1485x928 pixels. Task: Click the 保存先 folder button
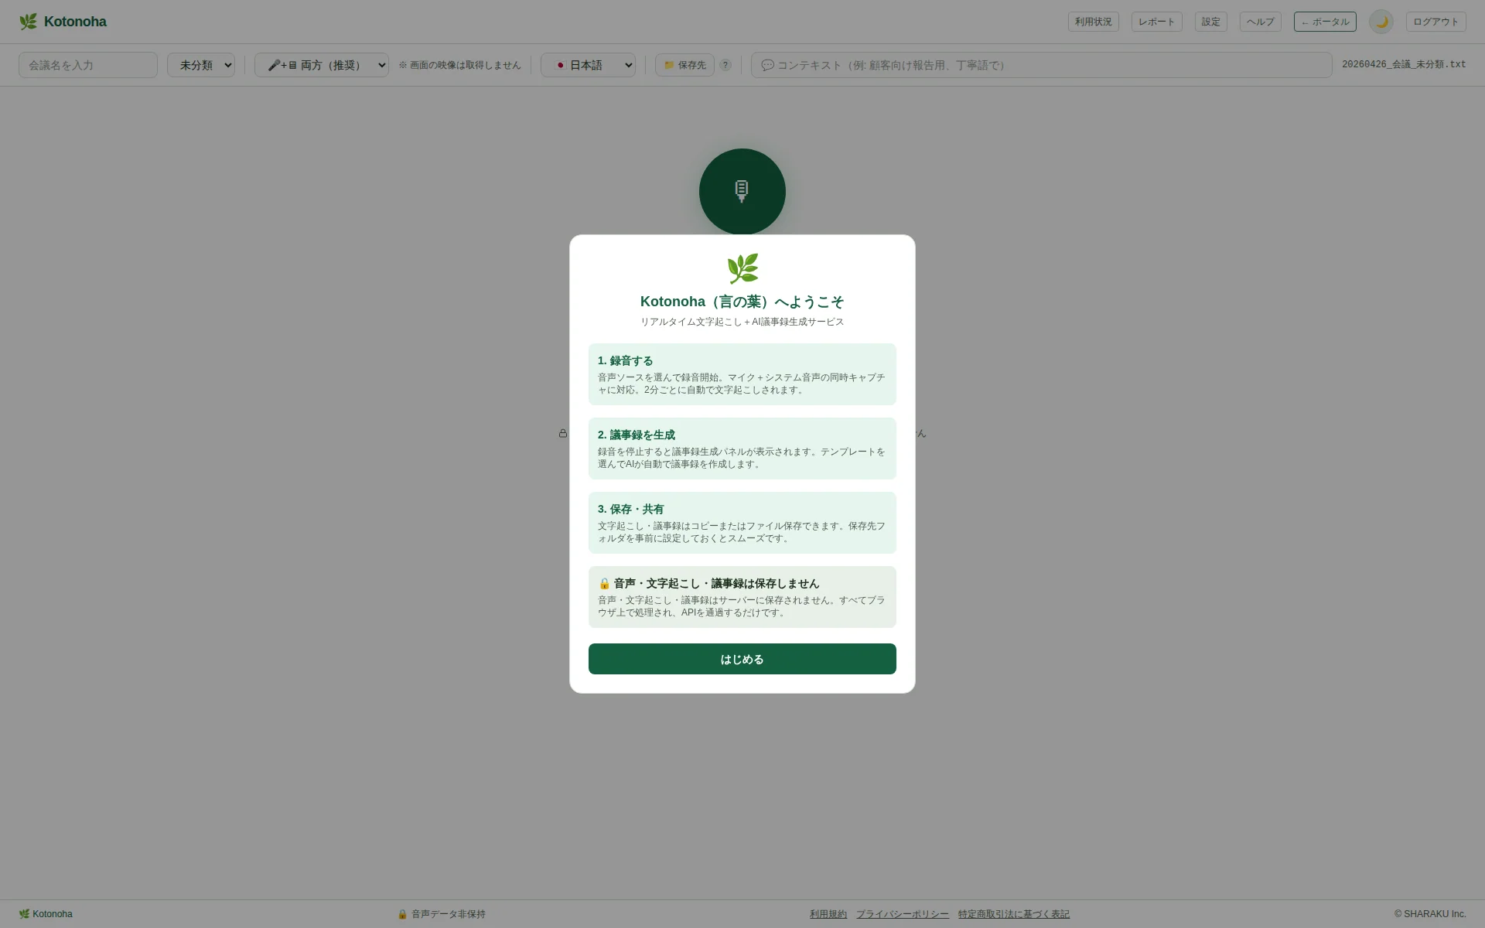click(684, 65)
